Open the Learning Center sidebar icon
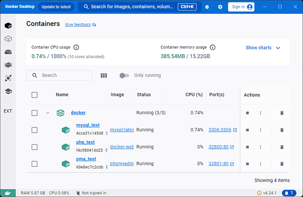 [x=8, y=91]
